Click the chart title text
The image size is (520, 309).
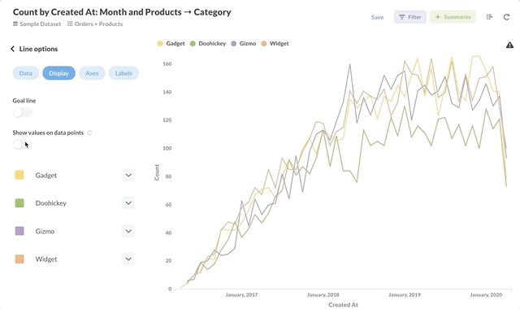coord(122,12)
